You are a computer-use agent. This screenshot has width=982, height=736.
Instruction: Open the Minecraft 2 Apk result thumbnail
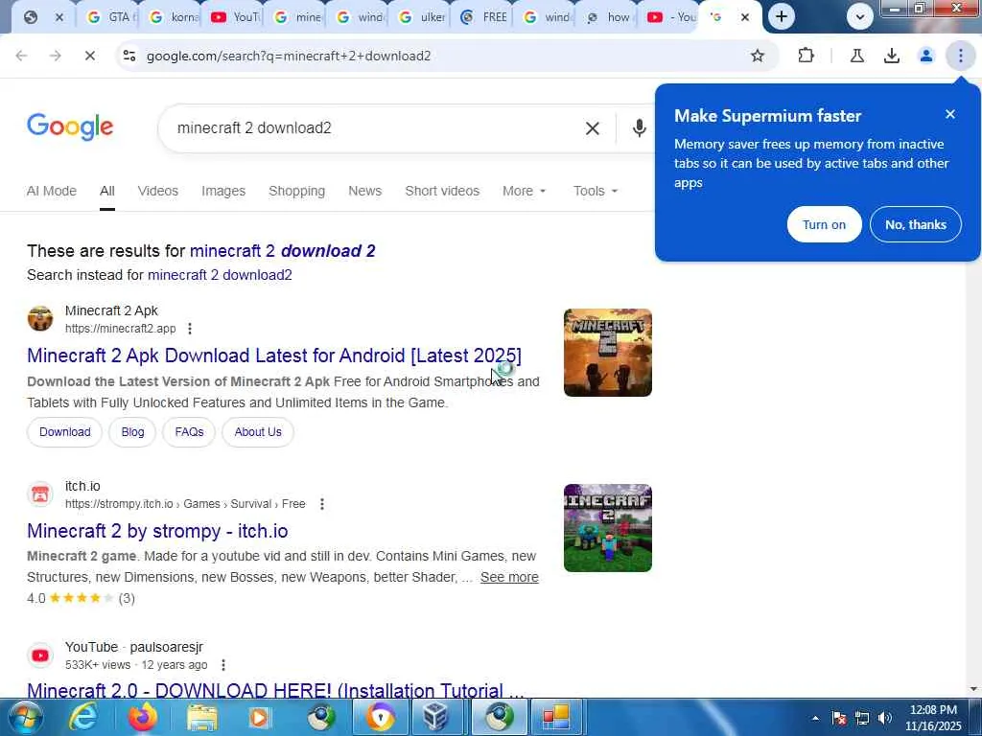tap(607, 353)
